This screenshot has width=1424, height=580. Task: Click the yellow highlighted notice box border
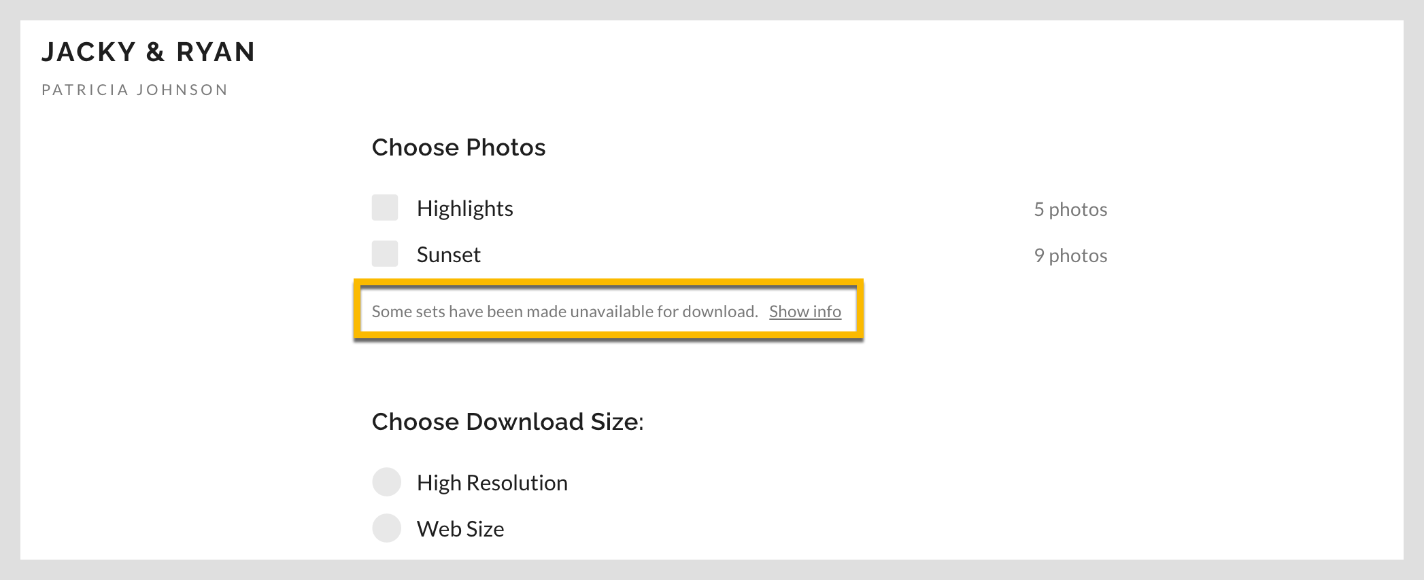(608, 282)
